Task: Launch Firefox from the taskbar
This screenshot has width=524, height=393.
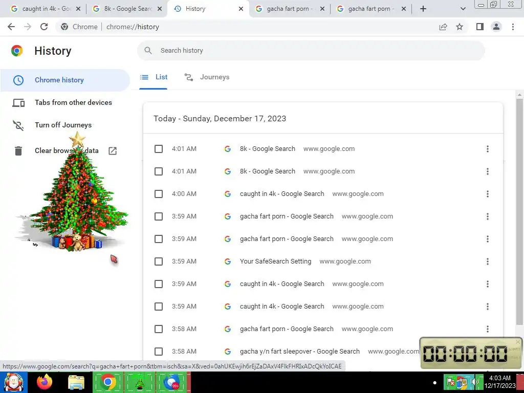Action: (45, 382)
